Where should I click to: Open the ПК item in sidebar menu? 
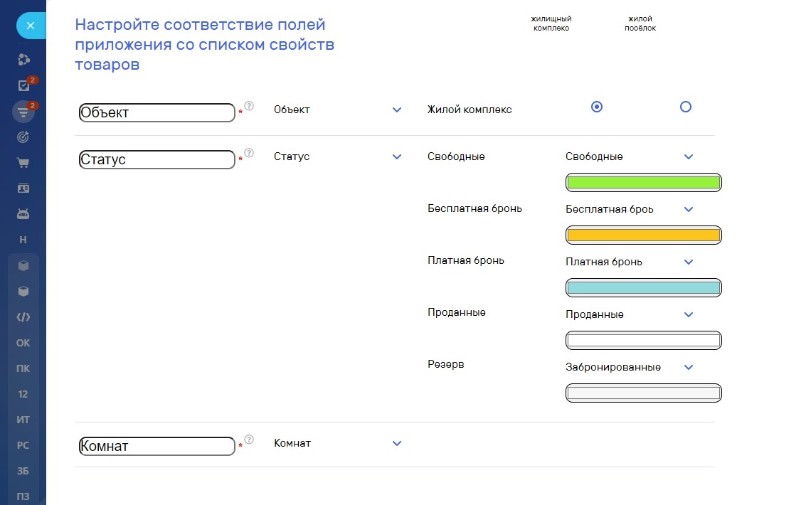23,368
